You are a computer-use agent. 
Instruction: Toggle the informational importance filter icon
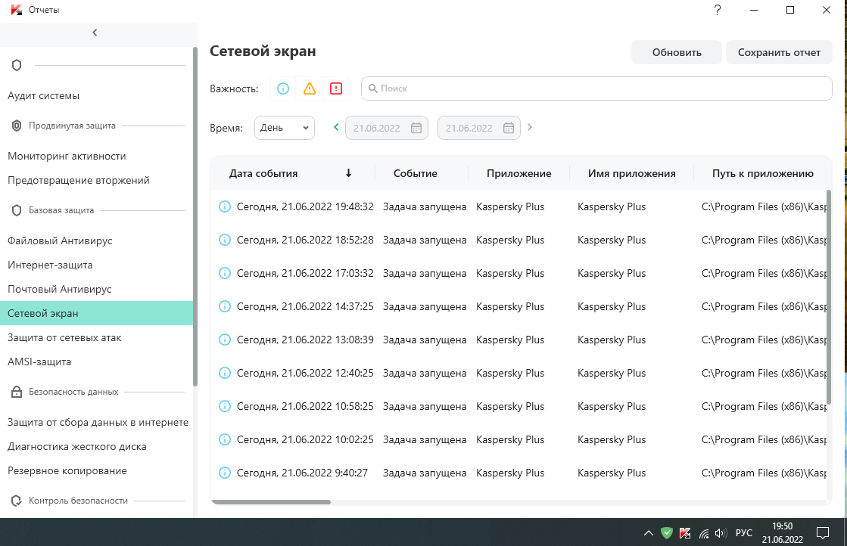pyautogui.click(x=283, y=88)
